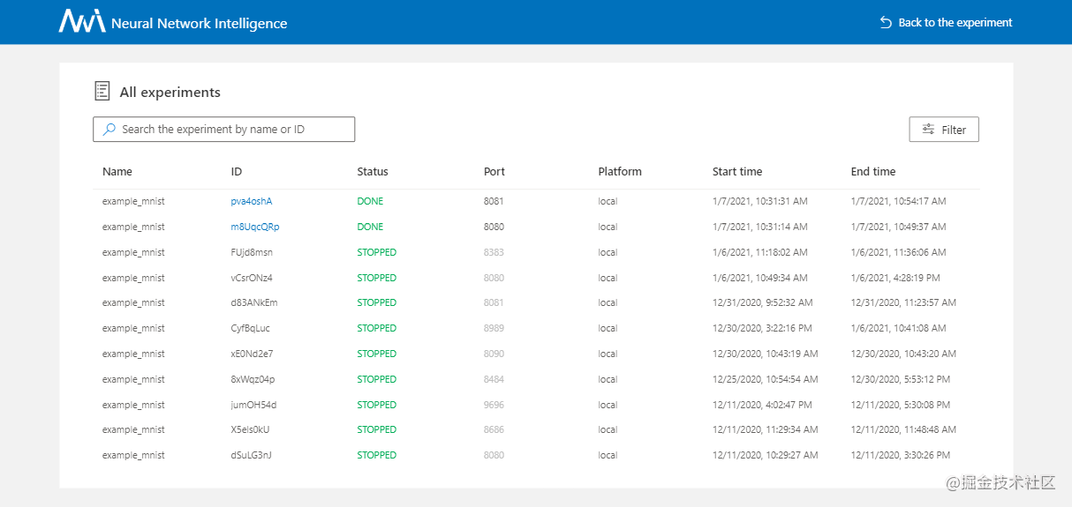Click DONE status of pva4oshA
This screenshot has height=507, width=1072.
pos(370,201)
